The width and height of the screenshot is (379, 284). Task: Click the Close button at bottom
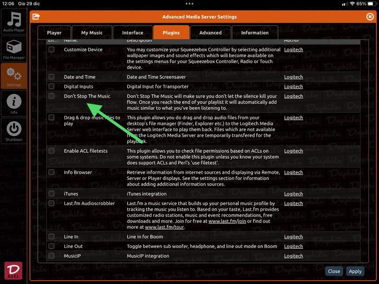pos(334,271)
